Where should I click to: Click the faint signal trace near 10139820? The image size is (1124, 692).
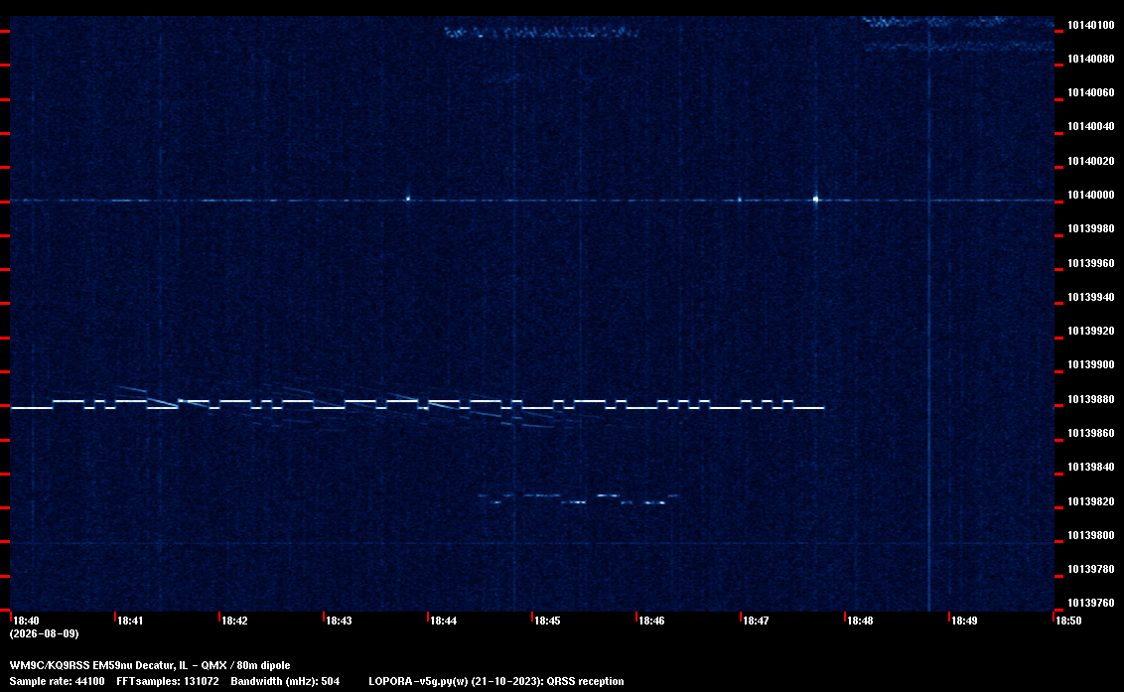click(x=579, y=499)
